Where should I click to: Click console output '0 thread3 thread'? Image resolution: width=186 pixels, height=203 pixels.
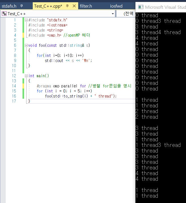(158, 21)
